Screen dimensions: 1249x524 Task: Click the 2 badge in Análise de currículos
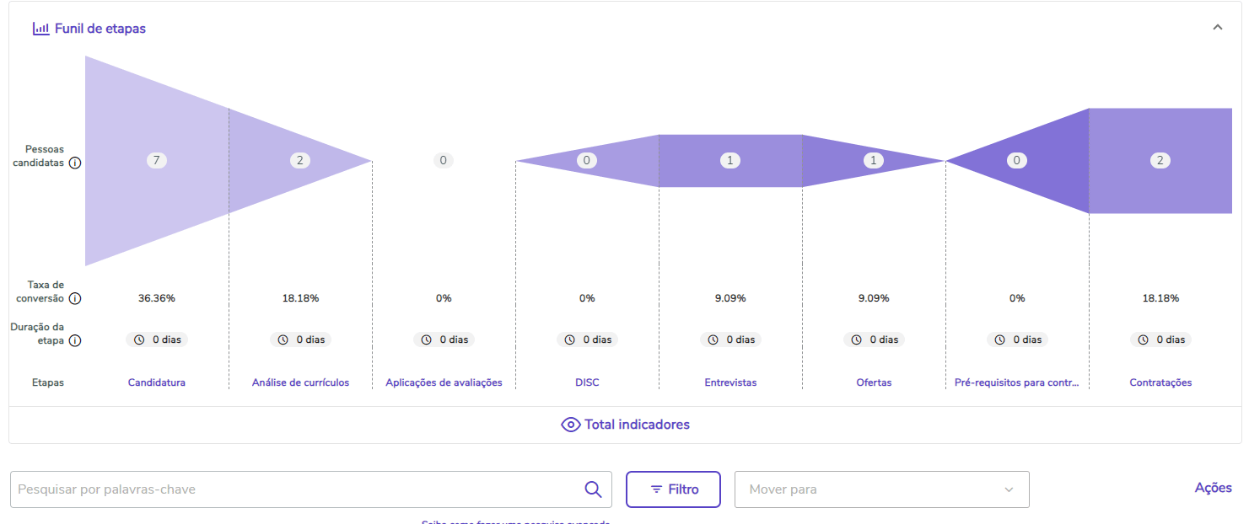click(x=300, y=160)
